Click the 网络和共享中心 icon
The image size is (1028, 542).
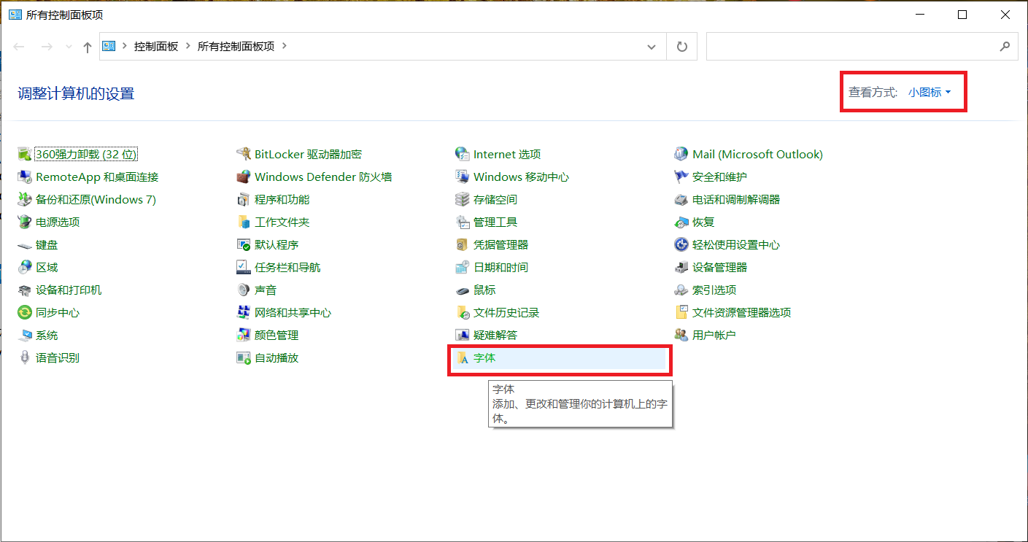(x=244, y=312)
